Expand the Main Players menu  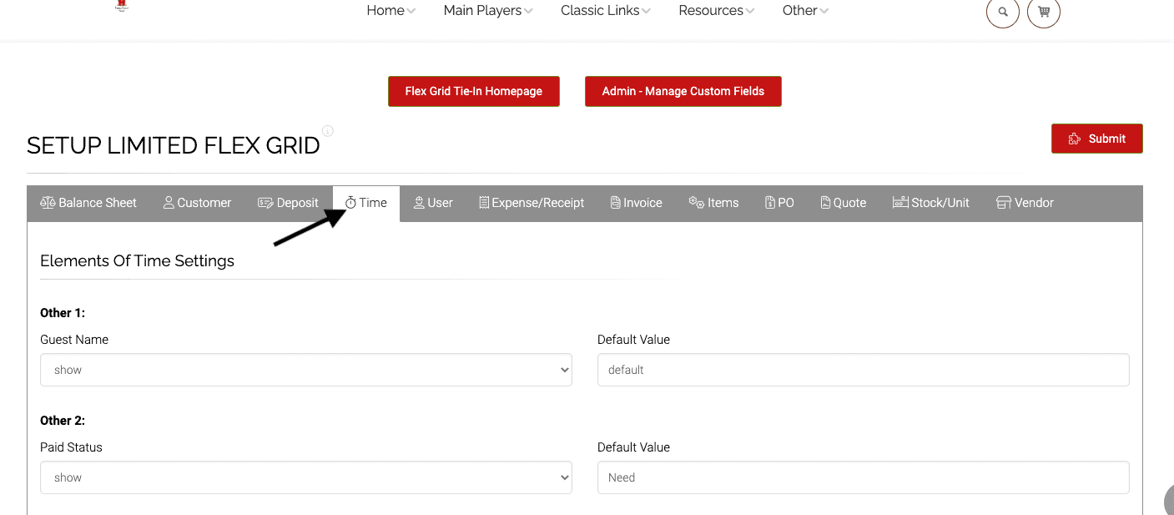click(489, 11)
